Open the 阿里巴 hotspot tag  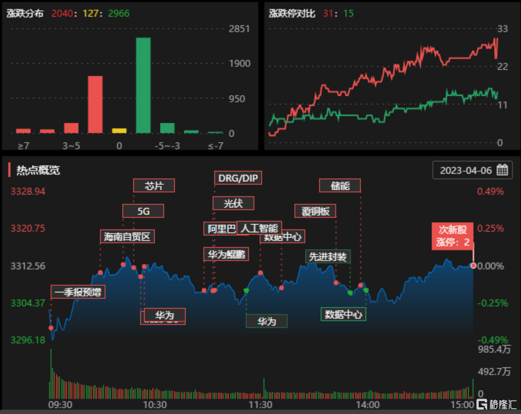click(x=221, y=229)
